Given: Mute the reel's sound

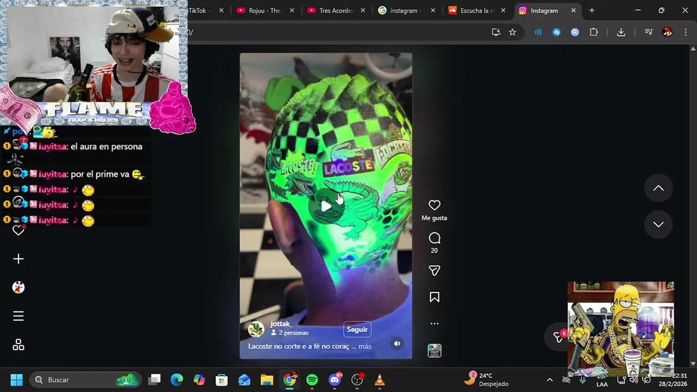Looking at the screenshot, I should point(397,344).
